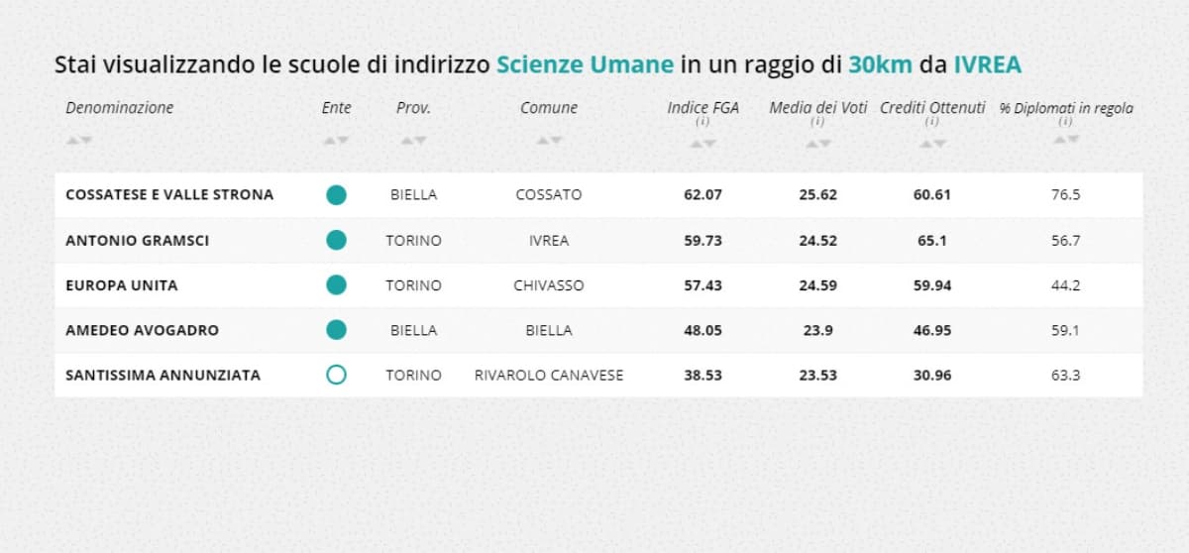The image size is (1189, 553).
Task: Toggle sort arrows under Media dei Voti
Action: pyautogui.click(x=817, y=144)
